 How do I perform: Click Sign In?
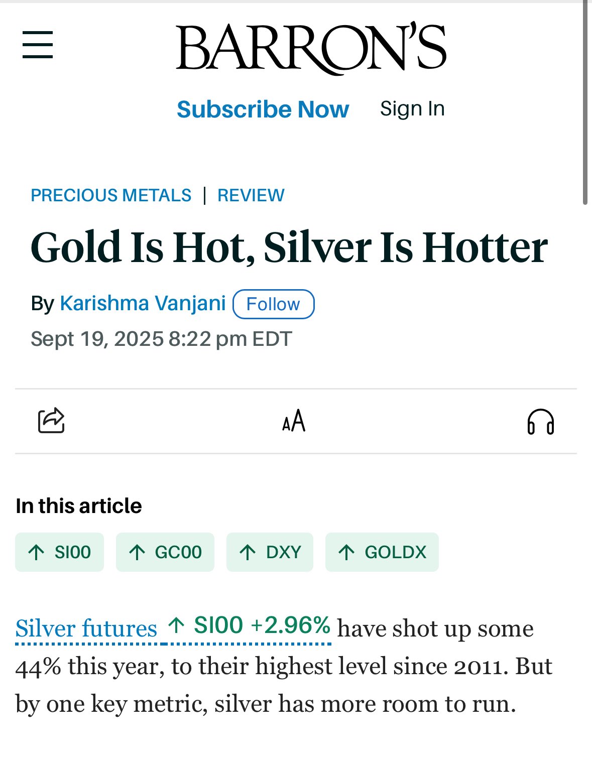pyautogui.click(x=412, y=108)
